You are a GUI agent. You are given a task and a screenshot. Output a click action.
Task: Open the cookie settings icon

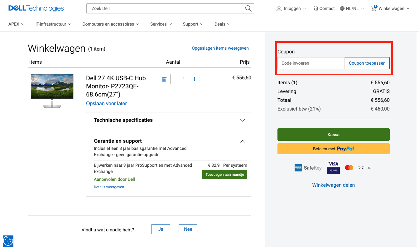8,241
